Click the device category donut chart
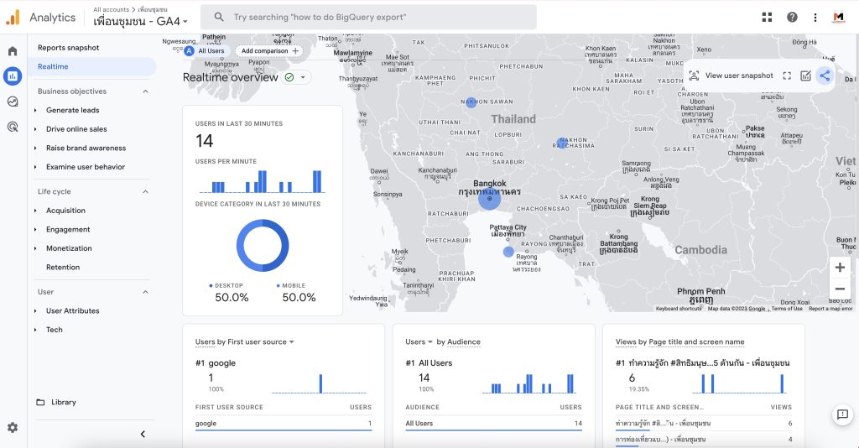 coord(263,245)
